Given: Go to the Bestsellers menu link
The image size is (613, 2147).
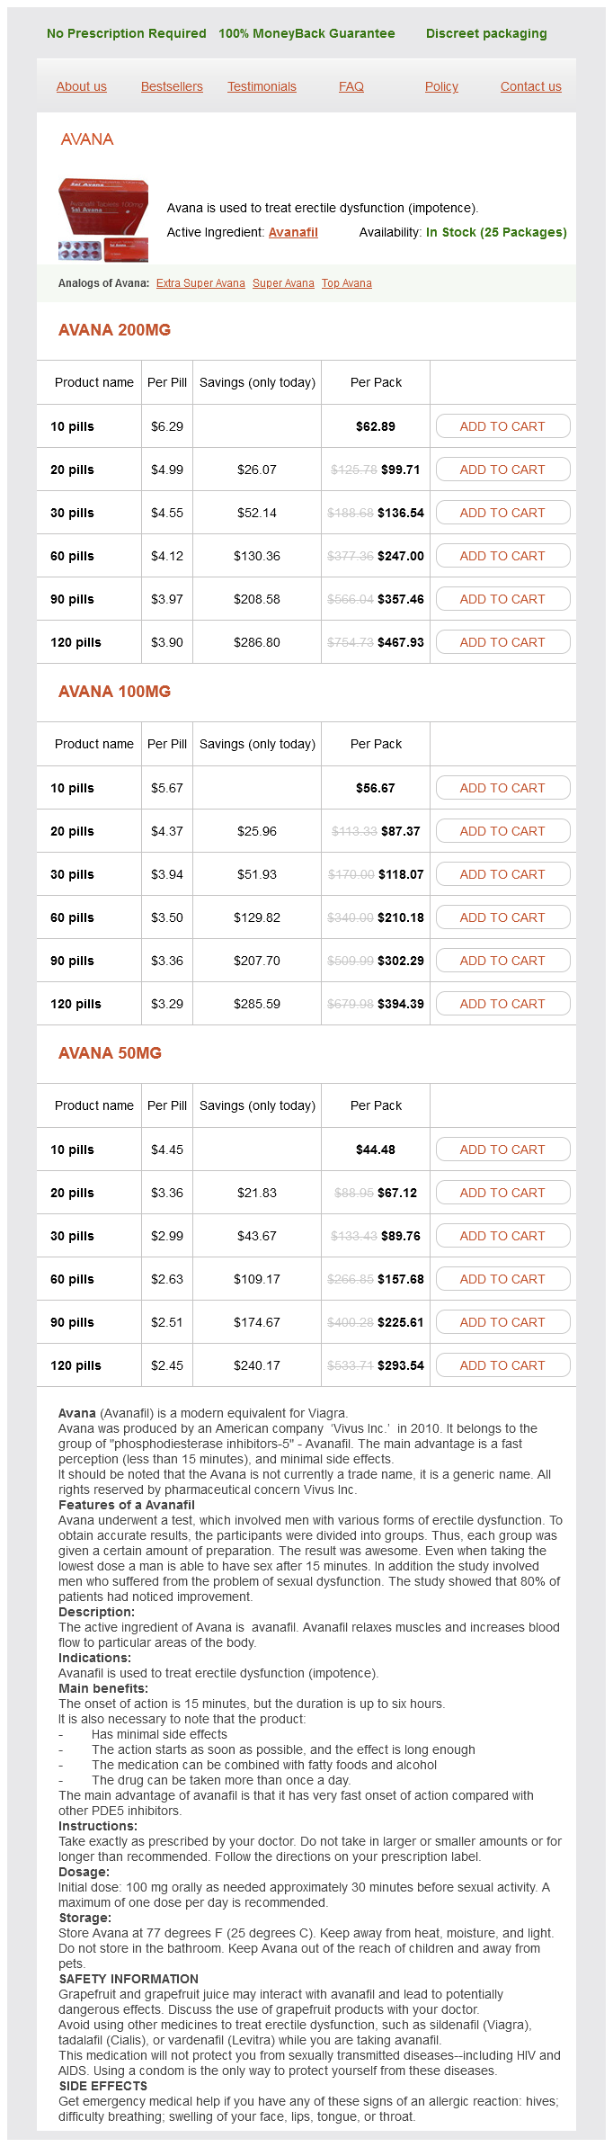Looking at the screenshot, I should 172,86.
